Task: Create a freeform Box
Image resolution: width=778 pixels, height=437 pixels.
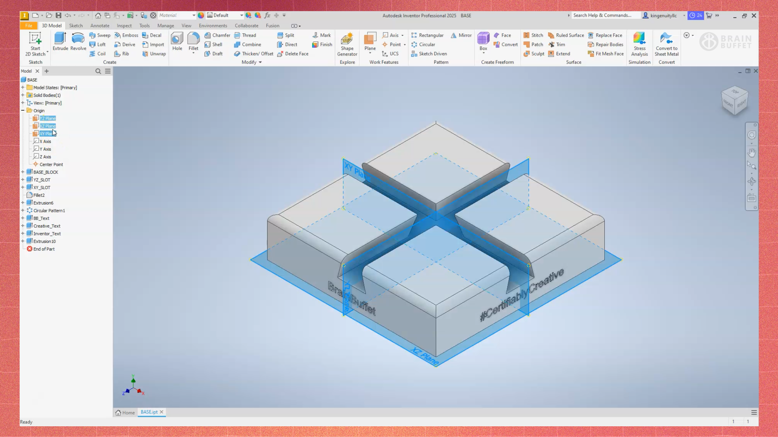Action: [483, 41]
